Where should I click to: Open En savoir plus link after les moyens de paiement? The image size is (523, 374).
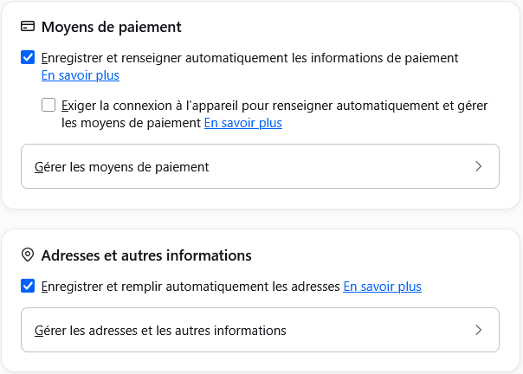pos(243,123)
